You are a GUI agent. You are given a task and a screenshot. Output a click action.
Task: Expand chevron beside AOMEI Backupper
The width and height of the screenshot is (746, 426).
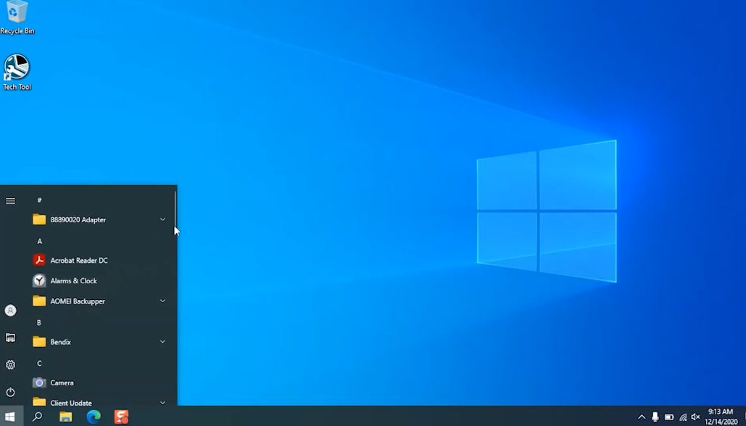[x=162, y=301]
